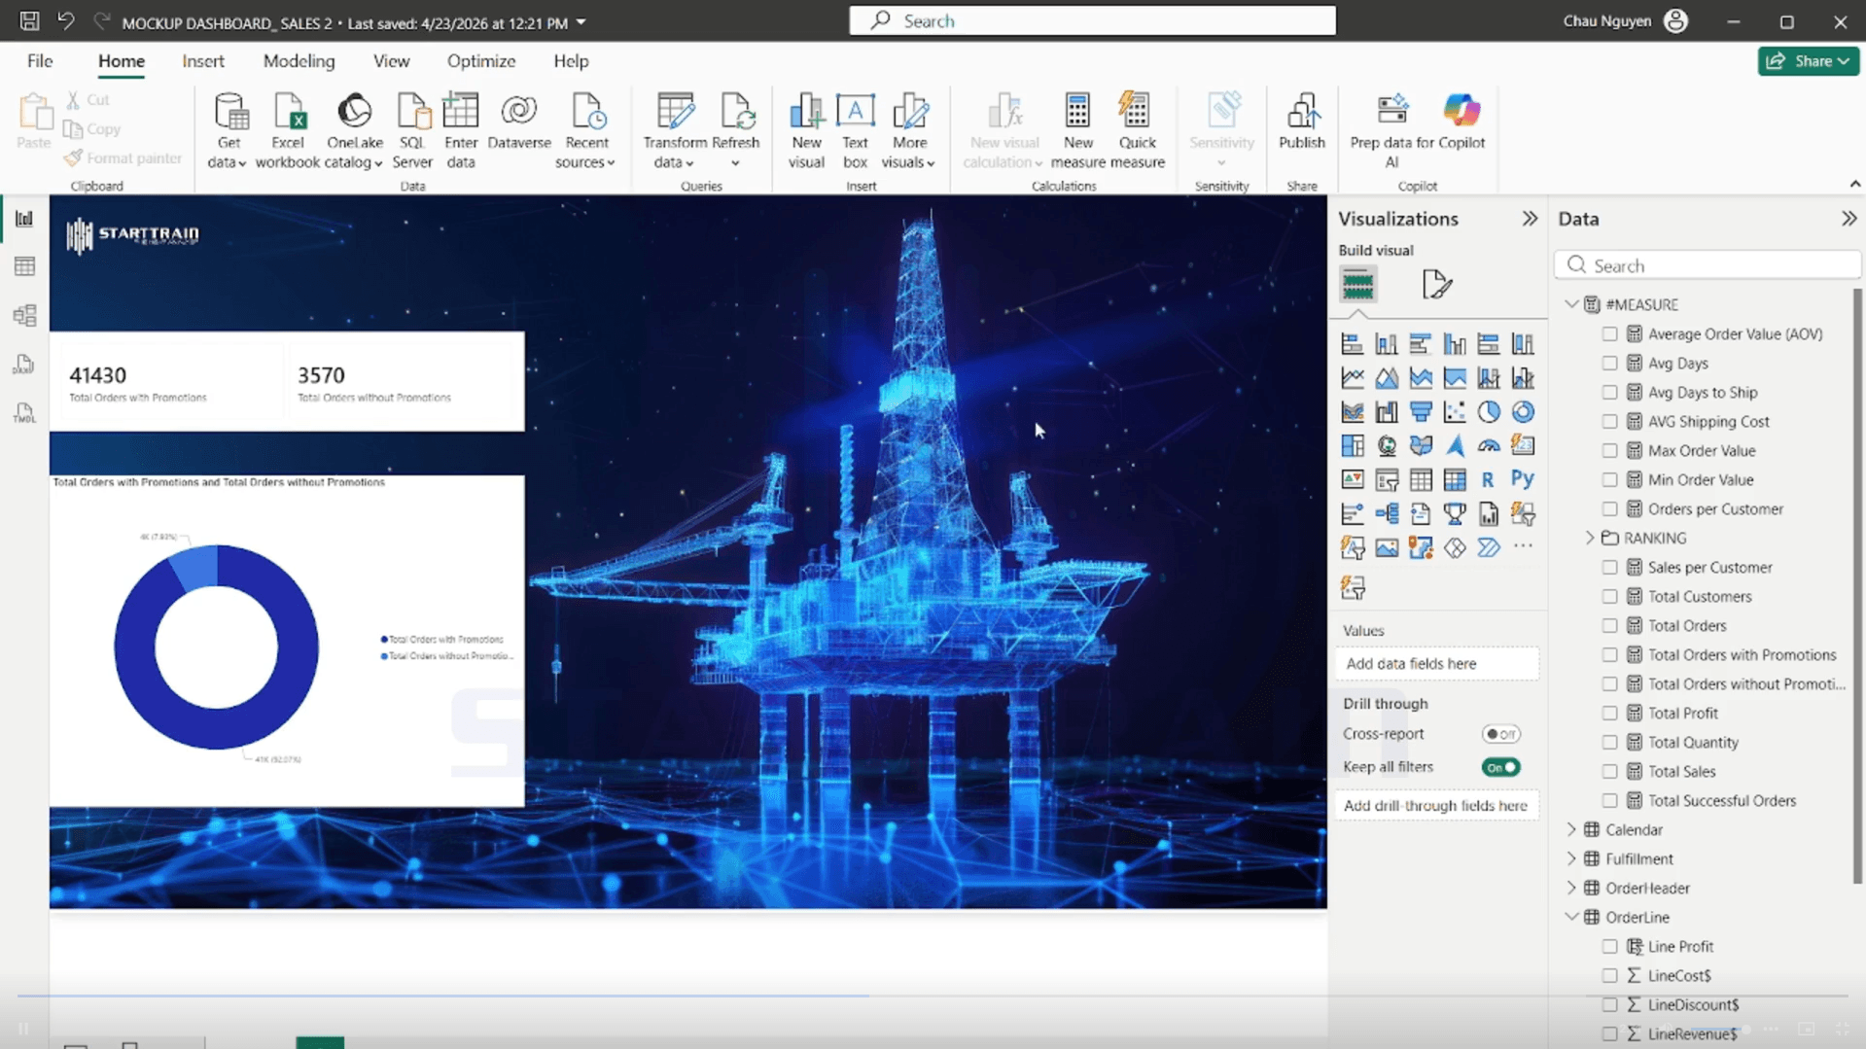Tick the Total Orders with Promotions checkbox
1866x1049 pixels.
[x=1609, y=654]
